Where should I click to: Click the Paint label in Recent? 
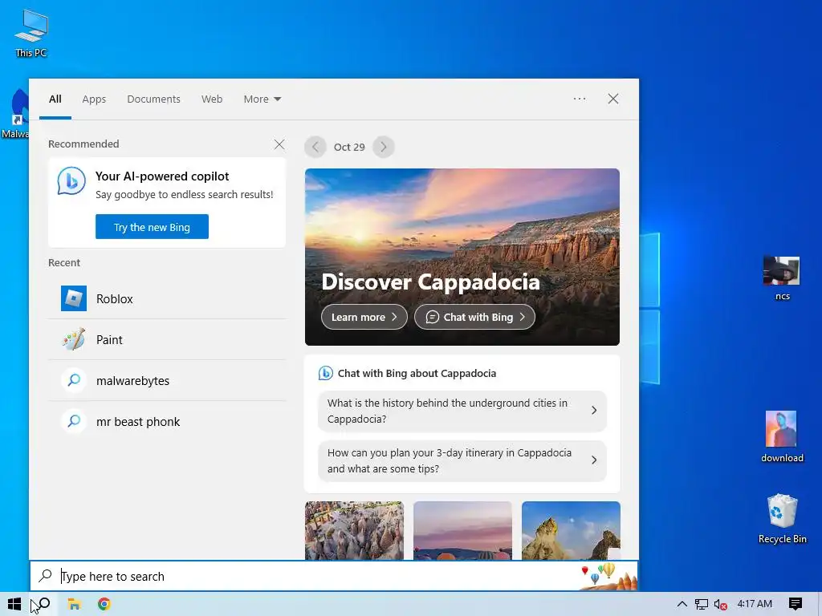(109, 340)
